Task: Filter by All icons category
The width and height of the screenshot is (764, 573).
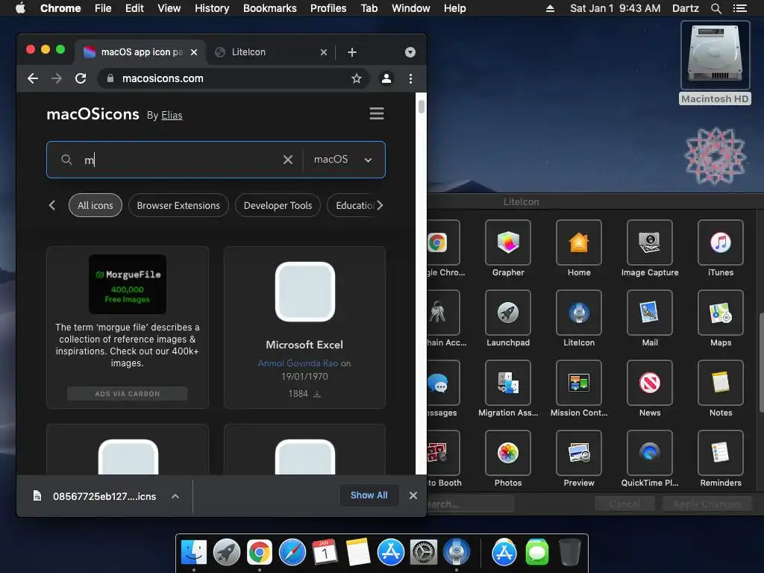Action: pyautogui.click(x=95, y=205)
